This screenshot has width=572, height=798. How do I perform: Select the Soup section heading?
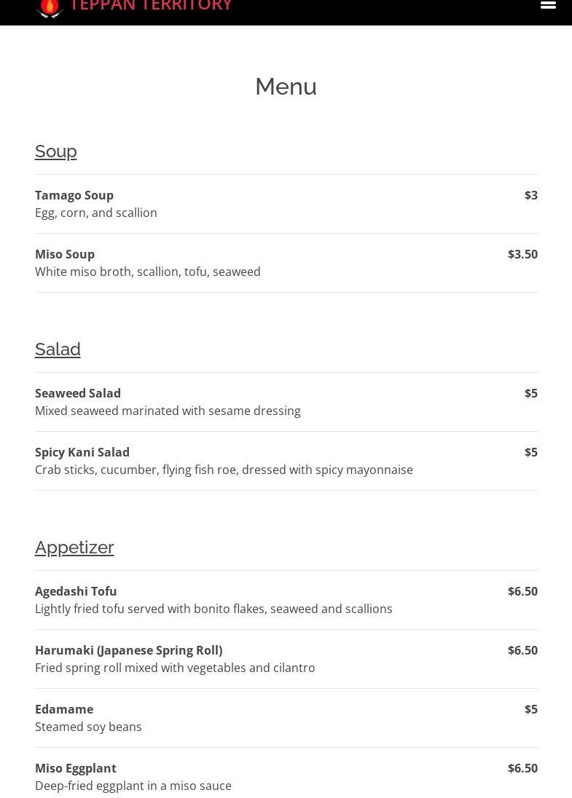coord(56,151)
